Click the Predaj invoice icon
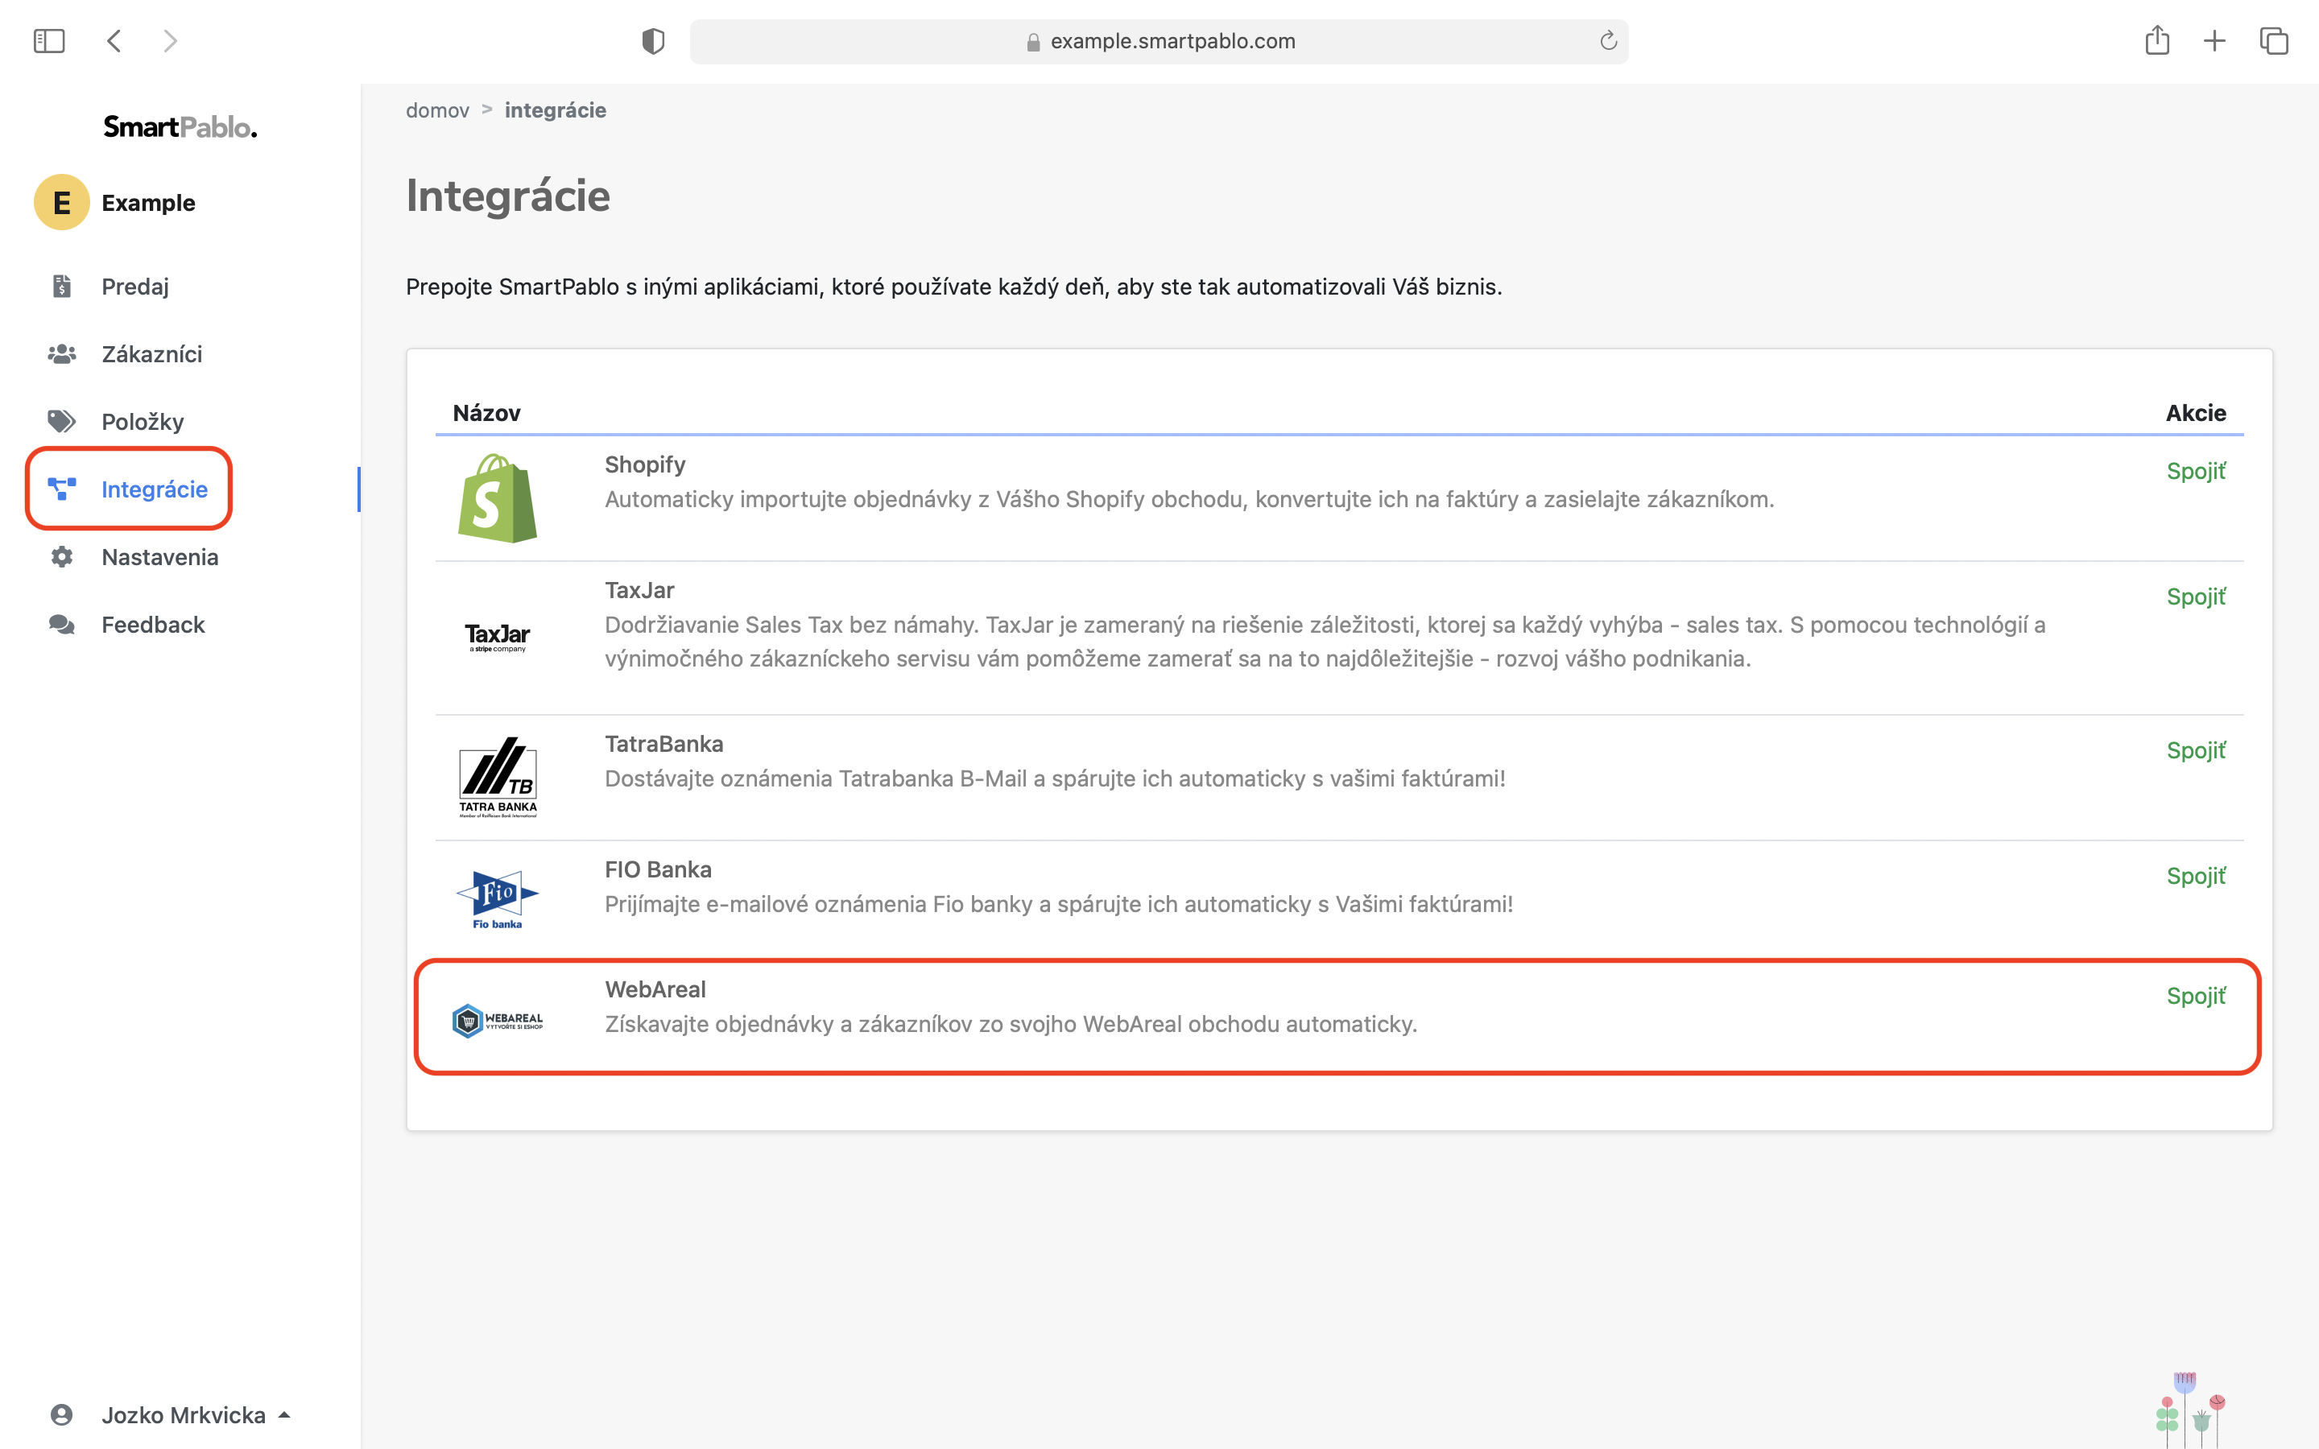The width and height of the screenshot is (2319, 1449). point(62,286)
